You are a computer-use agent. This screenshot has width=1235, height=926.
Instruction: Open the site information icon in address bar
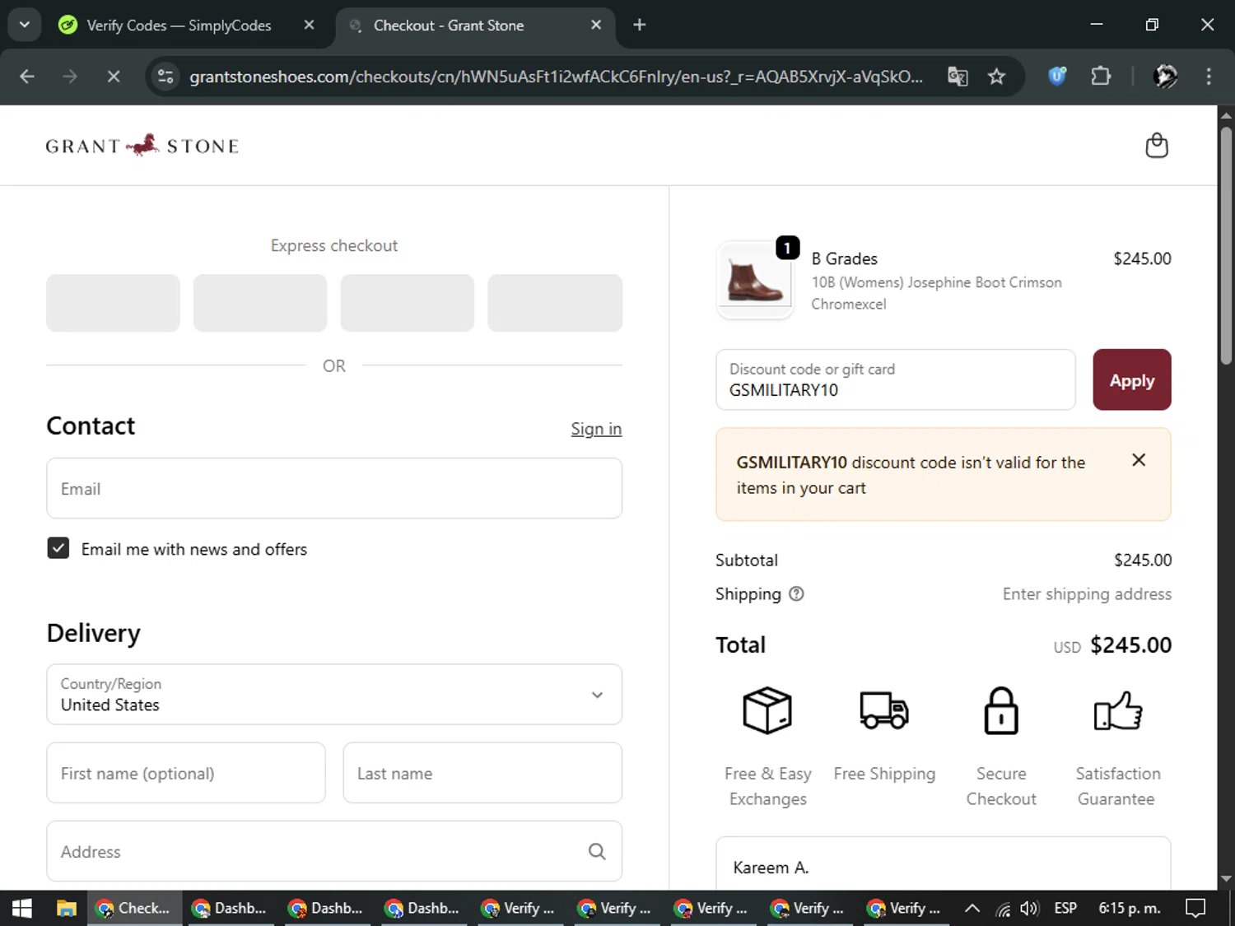pos(165,77)
